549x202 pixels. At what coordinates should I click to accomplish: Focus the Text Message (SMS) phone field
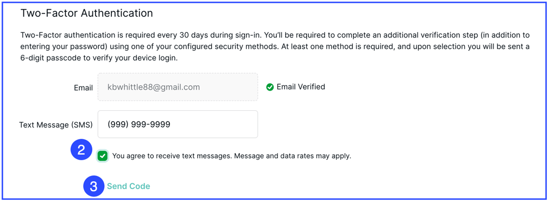pyautogui.click(x=178, y=124)
